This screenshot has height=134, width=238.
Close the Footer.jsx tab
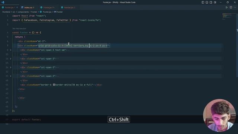[17, 7]
